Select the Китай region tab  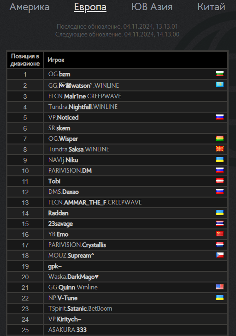(211, 7)
